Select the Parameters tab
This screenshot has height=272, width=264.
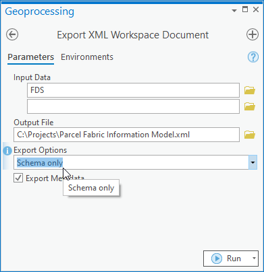(x=31, y=57)
